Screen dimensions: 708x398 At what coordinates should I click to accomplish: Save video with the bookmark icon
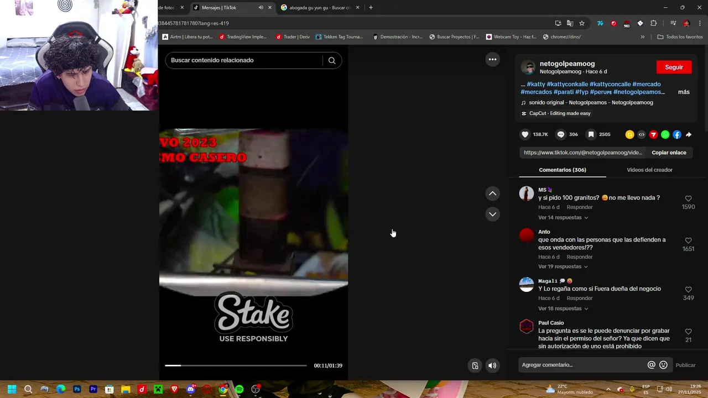[591, 134]
